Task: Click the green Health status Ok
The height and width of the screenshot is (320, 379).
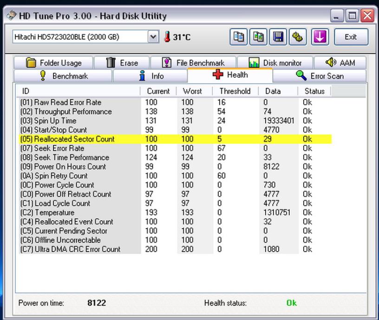Action: click(x=292, y=303)
